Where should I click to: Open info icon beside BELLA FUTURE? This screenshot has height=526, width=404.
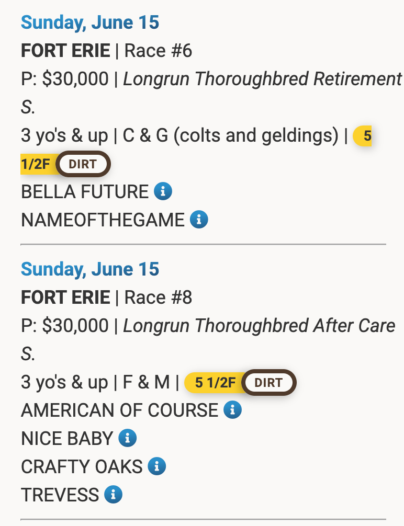163,191
